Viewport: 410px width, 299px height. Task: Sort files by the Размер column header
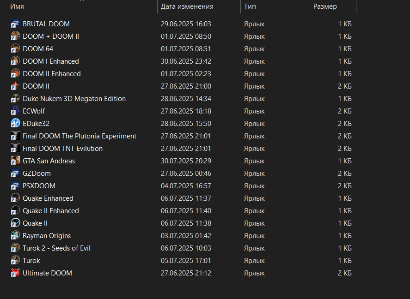point(325,6)
